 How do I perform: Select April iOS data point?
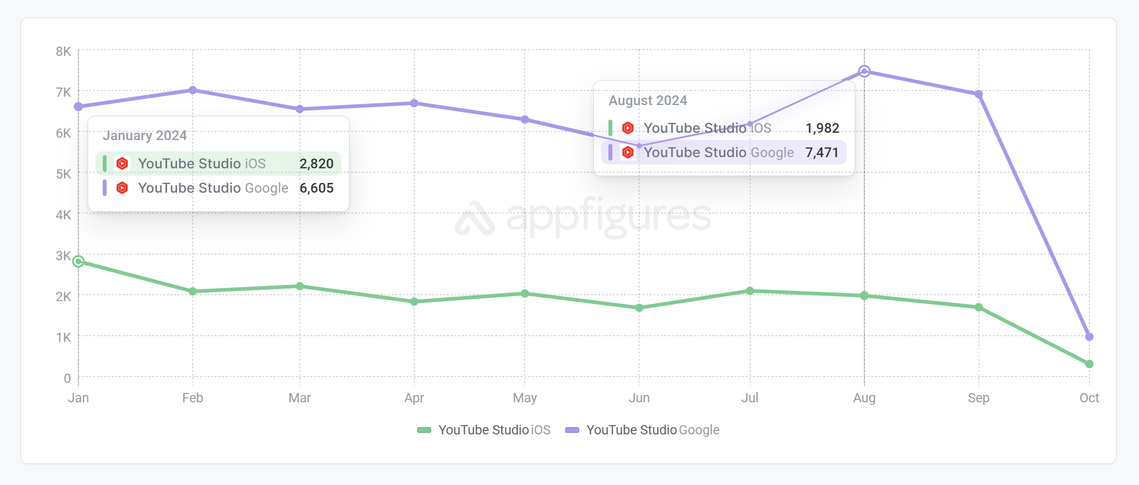pos(414,302)
